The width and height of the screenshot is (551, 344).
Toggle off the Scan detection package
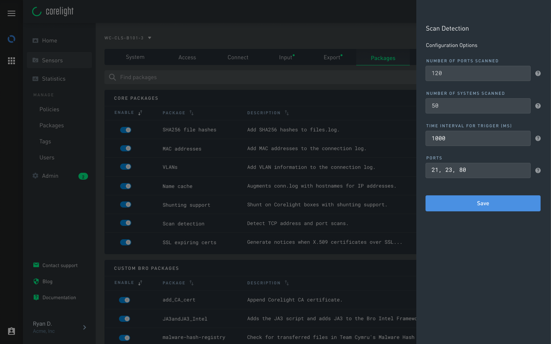pyautogui.click(x=126, y=223)
